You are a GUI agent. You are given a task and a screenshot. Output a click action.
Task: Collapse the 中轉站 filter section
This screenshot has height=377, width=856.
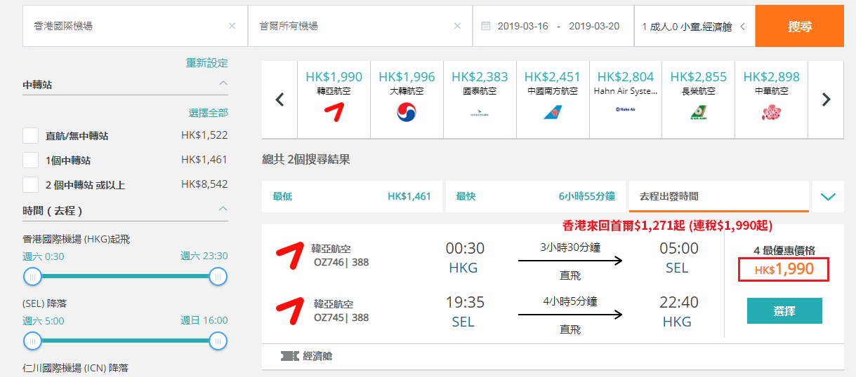click(x=223, y=83)
